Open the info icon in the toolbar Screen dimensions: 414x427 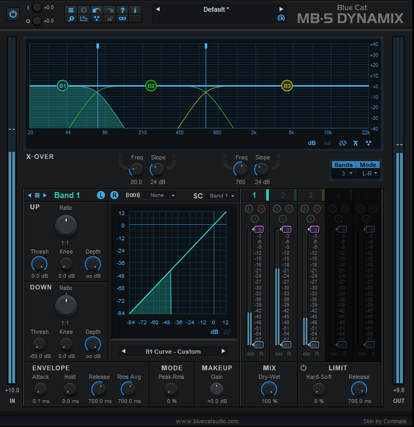135,10
